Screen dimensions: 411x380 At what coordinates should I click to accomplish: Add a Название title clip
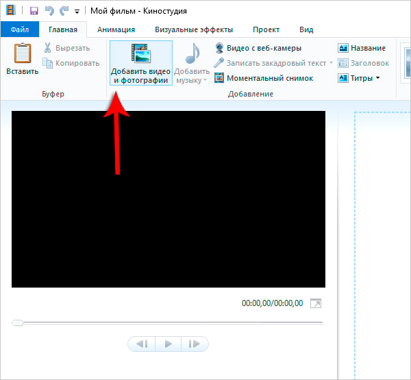[362, 48]
